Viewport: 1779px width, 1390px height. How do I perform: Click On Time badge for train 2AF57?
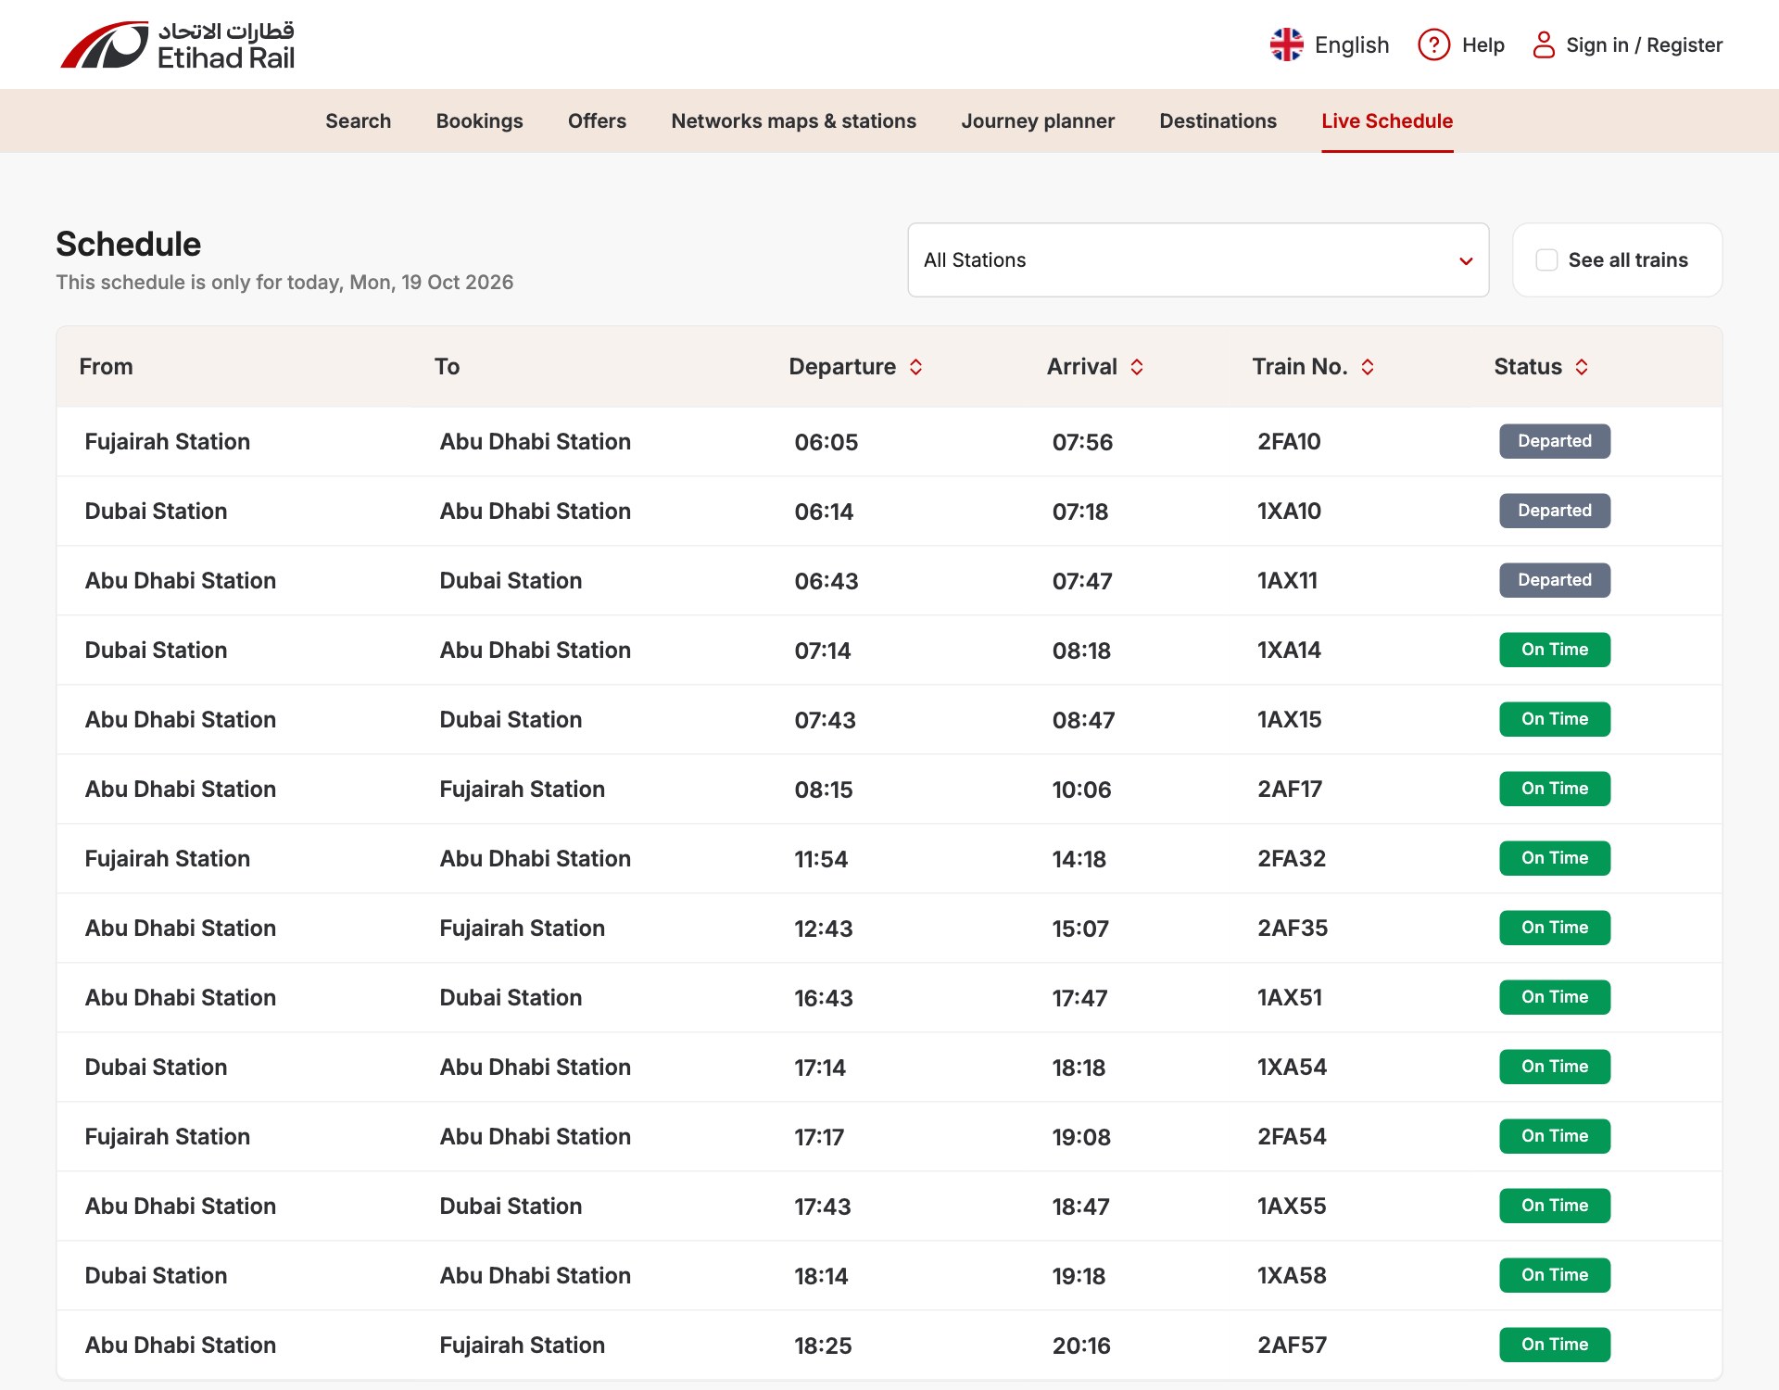click(1555, 1345)
